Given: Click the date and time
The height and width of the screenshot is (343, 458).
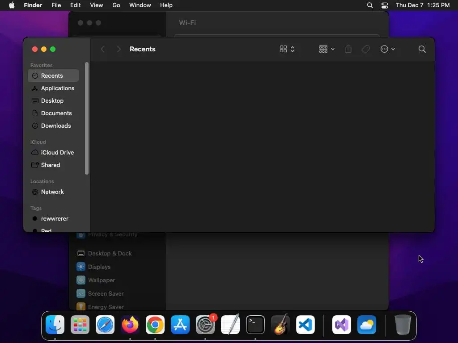Looking at the screenshot, I should coord(423,5).
